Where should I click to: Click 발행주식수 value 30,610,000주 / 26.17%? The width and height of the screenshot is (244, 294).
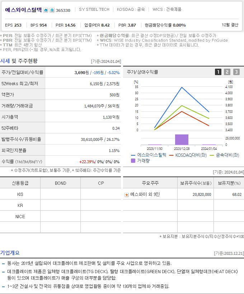tap(100, 139)
